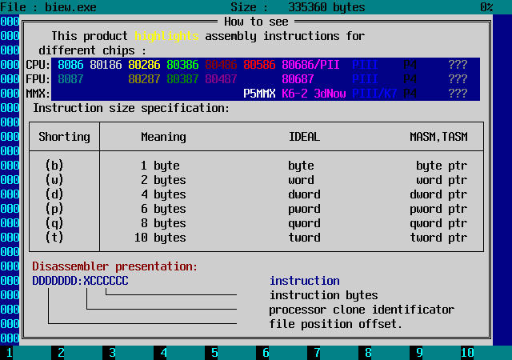Select function key slot 10 in bottom bar
This screenshot has width=512, height=360.
click(467, 352)
